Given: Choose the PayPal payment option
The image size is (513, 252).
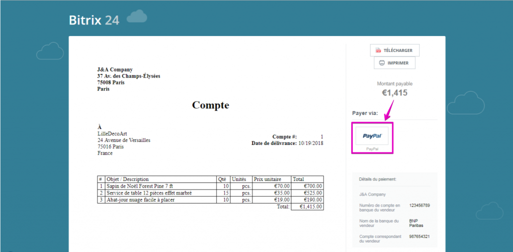Looking at the screenshot, I should pyautogui.click(x=372, y=136).
